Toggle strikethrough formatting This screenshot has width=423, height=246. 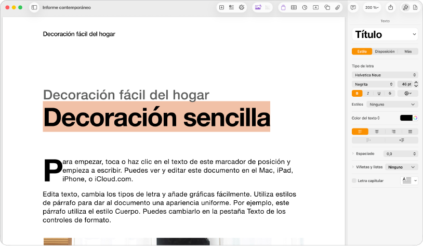point(390,94)
